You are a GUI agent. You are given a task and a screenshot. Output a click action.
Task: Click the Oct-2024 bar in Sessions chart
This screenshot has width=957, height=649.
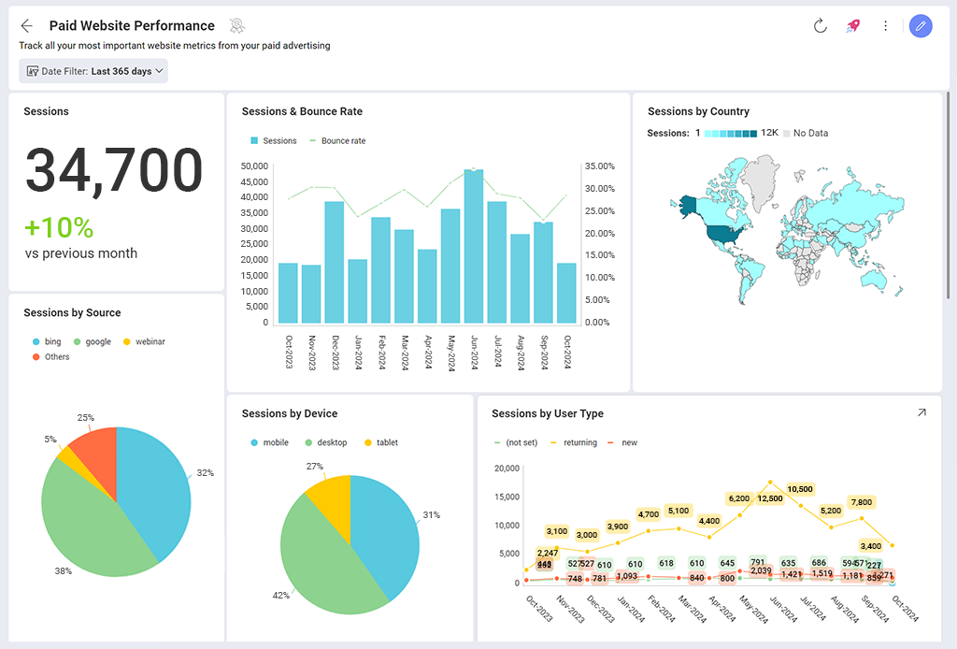[x=566, y=293]
